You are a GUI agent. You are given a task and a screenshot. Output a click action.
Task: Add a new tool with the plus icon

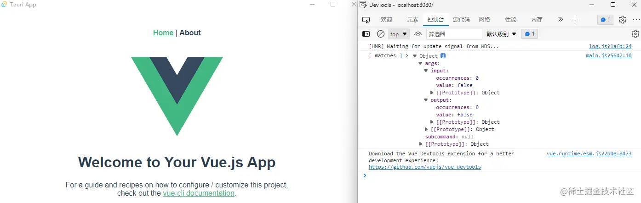click(x=575, y=19)
